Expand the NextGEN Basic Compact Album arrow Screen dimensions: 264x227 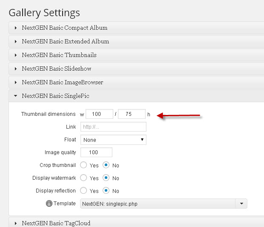click(x=16, y=28)
